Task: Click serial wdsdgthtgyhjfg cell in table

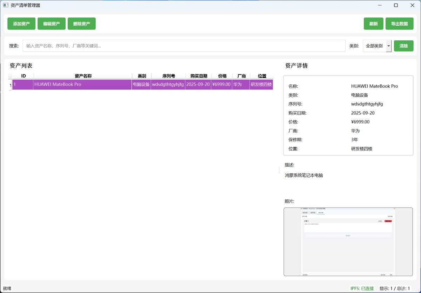Action: coord(168,85)
